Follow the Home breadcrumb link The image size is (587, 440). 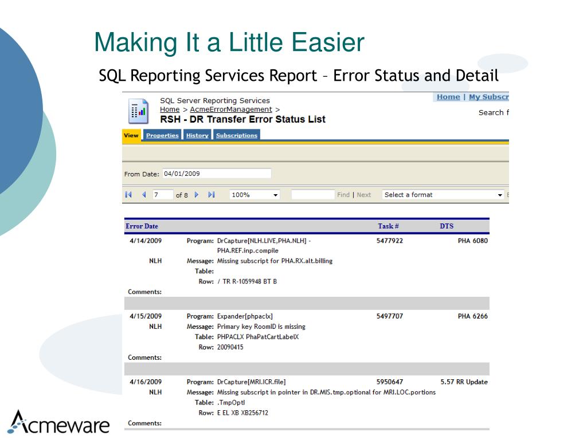tap(170, 109)
